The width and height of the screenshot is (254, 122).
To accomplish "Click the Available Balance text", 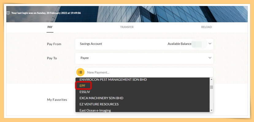I will pyautogui.click(x=179, y=44).
